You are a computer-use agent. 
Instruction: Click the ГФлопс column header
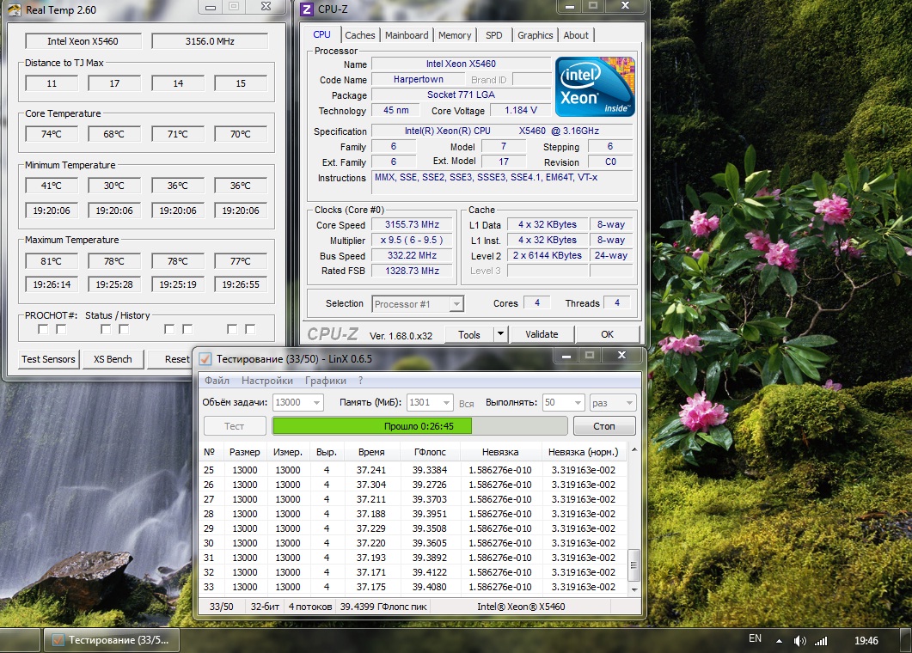(x=430, y=452)
